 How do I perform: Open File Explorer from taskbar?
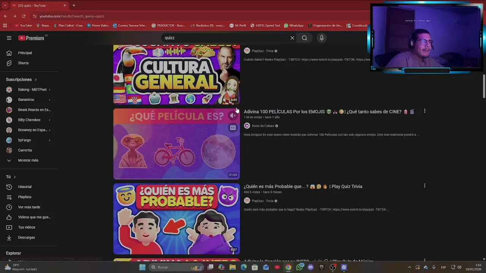point(232,267)
